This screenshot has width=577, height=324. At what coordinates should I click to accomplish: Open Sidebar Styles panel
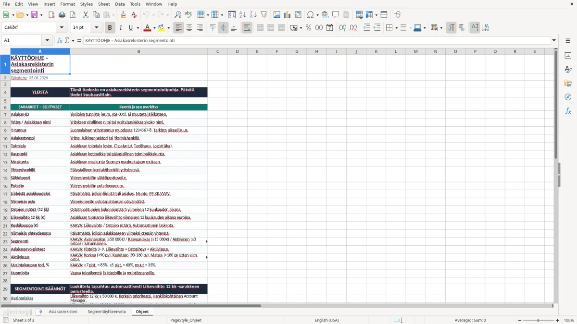[x=568, y=70]
